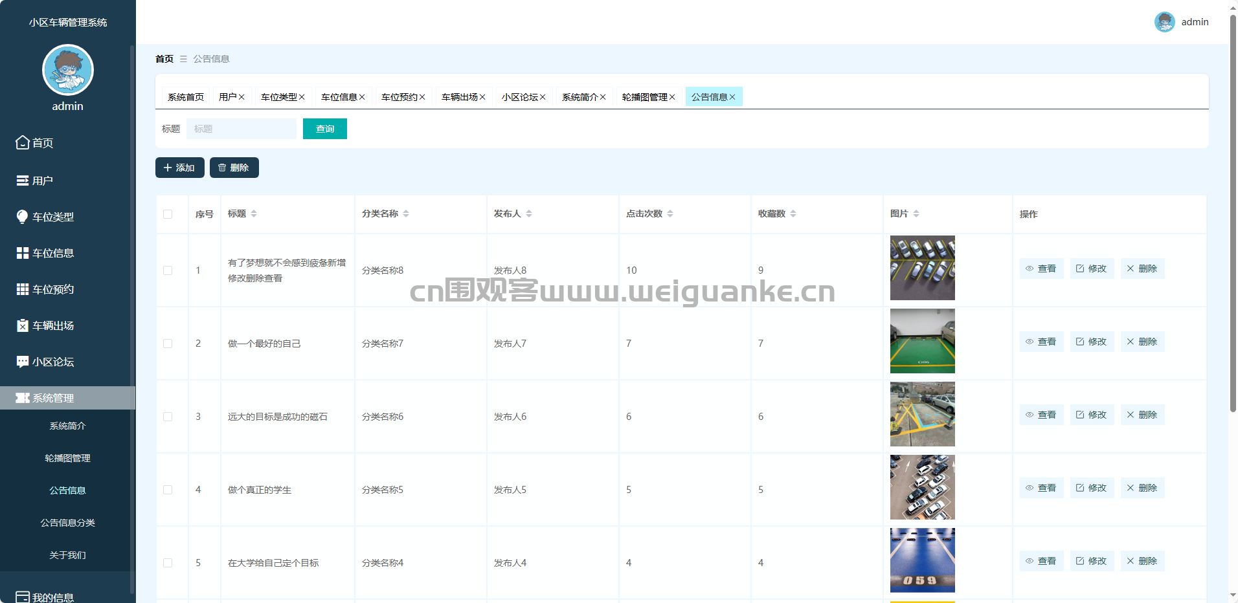Image resolution: width=1238 pixels, height=603 pixels.
Task: Sort by the 收藏数 column arrows
Action: point(793,214)
